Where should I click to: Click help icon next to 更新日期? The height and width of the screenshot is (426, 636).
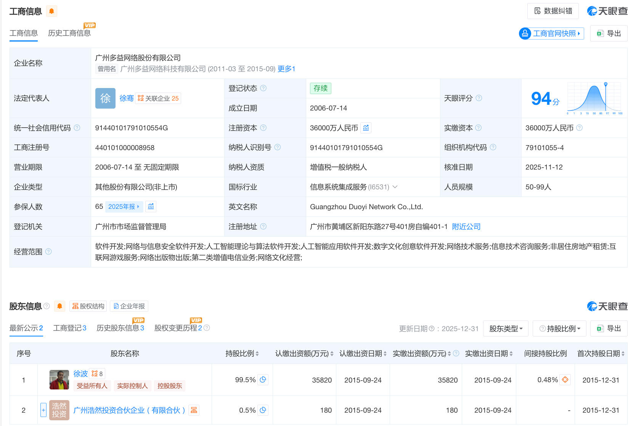pyautogui.click(x=432, y=328)
